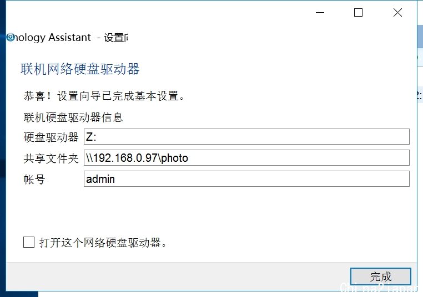Click the 共享文件夹 field with \\192.168.0.97\photo
The height and width of the screenshot is (297, 423).
click(x=246, y=158)
